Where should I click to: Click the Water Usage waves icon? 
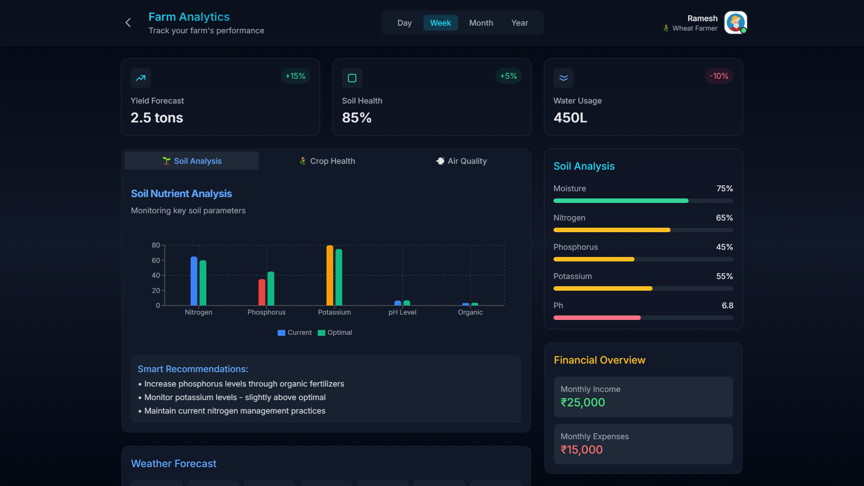point(563,78)
